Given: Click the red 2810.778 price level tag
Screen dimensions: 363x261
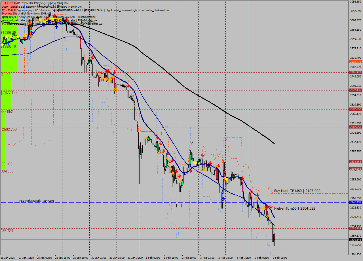Looking at the screenshot, I should point(355,62).
